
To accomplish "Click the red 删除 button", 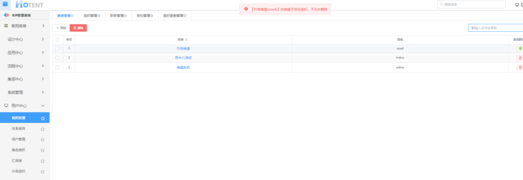I will pyautogui.click(x=78, y=28).
